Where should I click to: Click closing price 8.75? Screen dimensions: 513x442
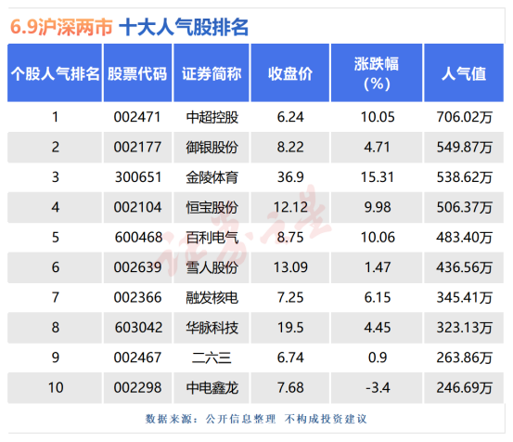pos(290,238)
